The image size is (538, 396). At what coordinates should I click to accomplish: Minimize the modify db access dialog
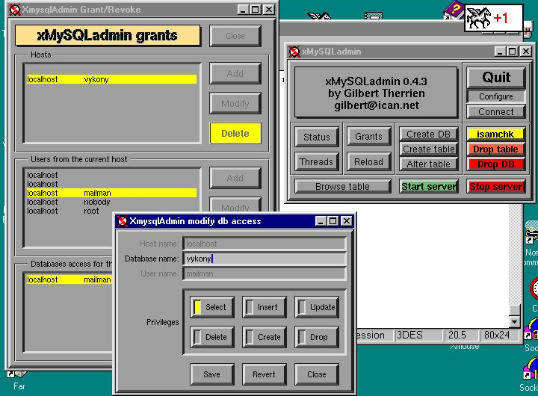click(x=321, y=221)
